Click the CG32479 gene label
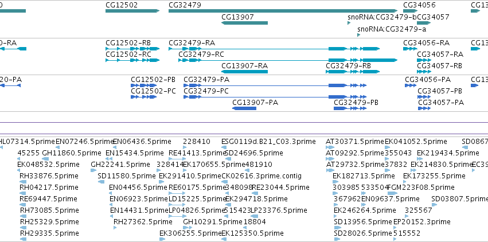This screenshot has width=488, height=242. [185, 5]
